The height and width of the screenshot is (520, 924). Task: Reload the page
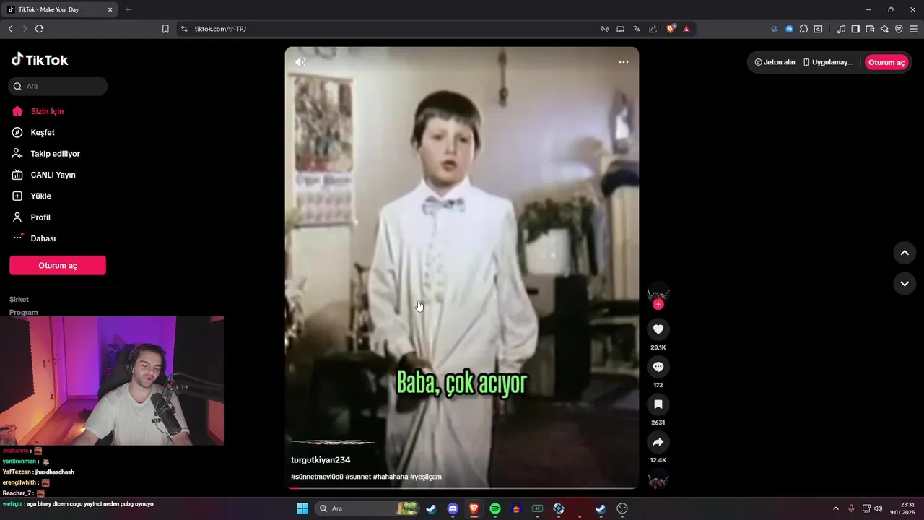click(39, 29)
